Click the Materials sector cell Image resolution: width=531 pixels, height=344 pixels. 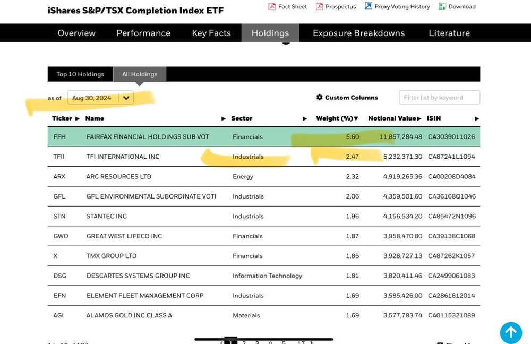(246, 315)
